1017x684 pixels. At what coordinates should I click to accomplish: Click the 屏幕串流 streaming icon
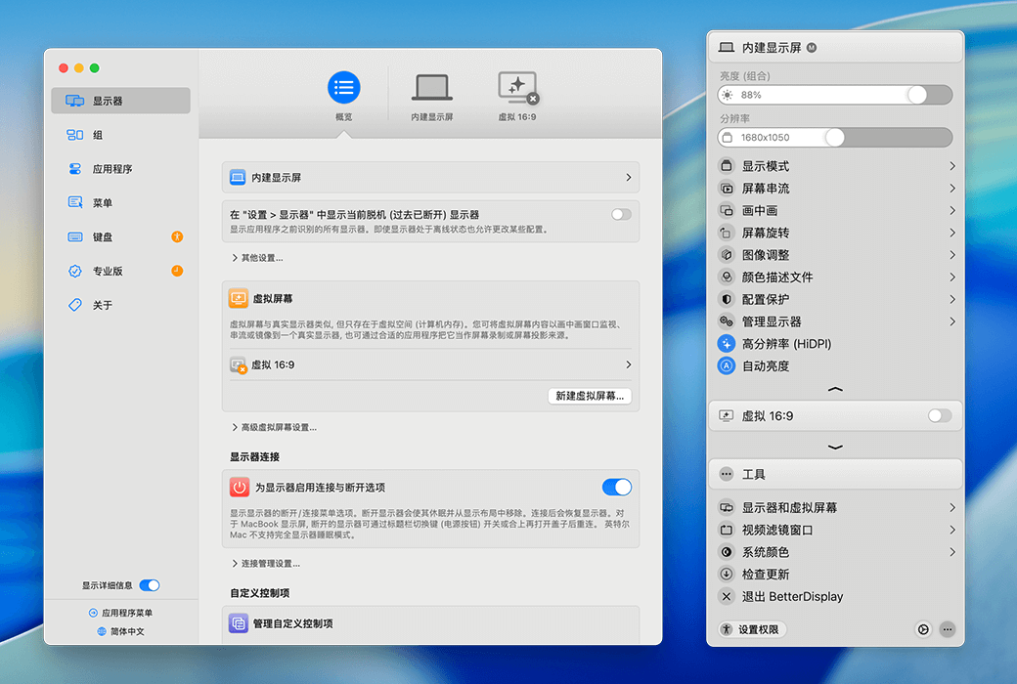pos(725,188)
